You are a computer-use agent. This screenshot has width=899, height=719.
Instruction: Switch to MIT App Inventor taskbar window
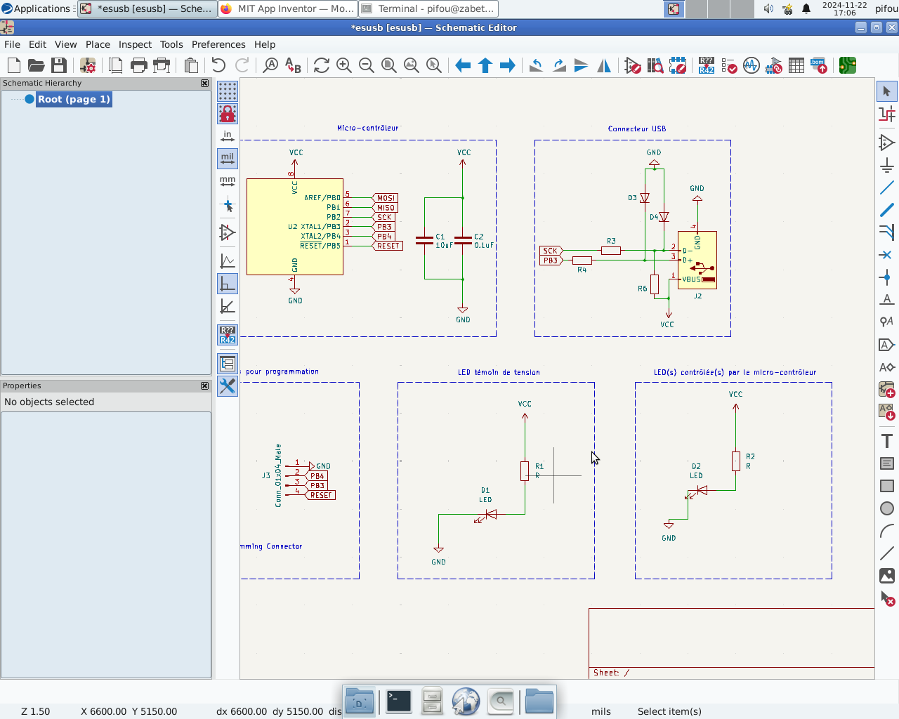coord(288,8)
